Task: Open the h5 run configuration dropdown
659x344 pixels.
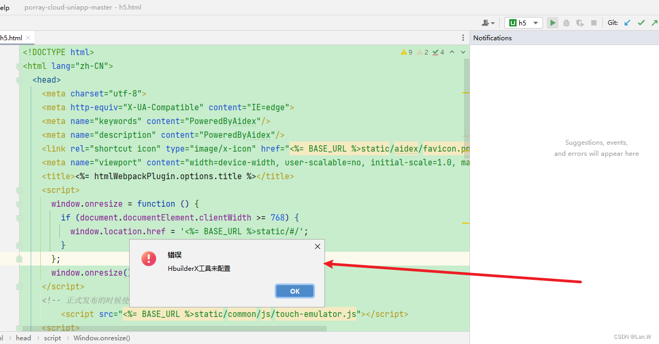Action: point(523,23)
